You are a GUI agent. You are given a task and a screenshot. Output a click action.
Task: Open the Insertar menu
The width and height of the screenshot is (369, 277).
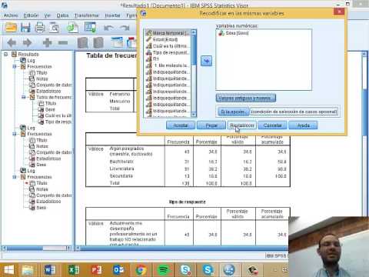click(112, 15)
